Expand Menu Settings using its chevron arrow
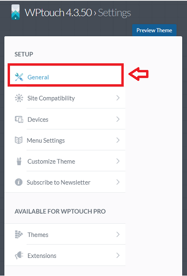Image resolution: width=187 pixels, height=276 pixels. pos(118,140)
